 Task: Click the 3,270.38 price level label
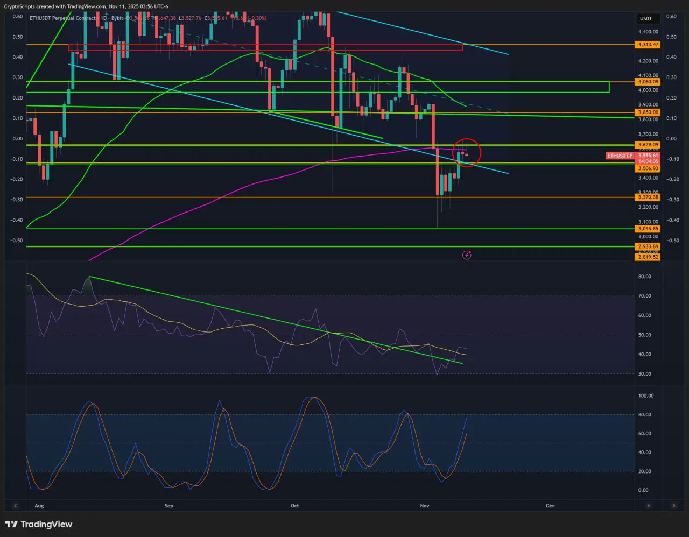[x=648, y=197]
